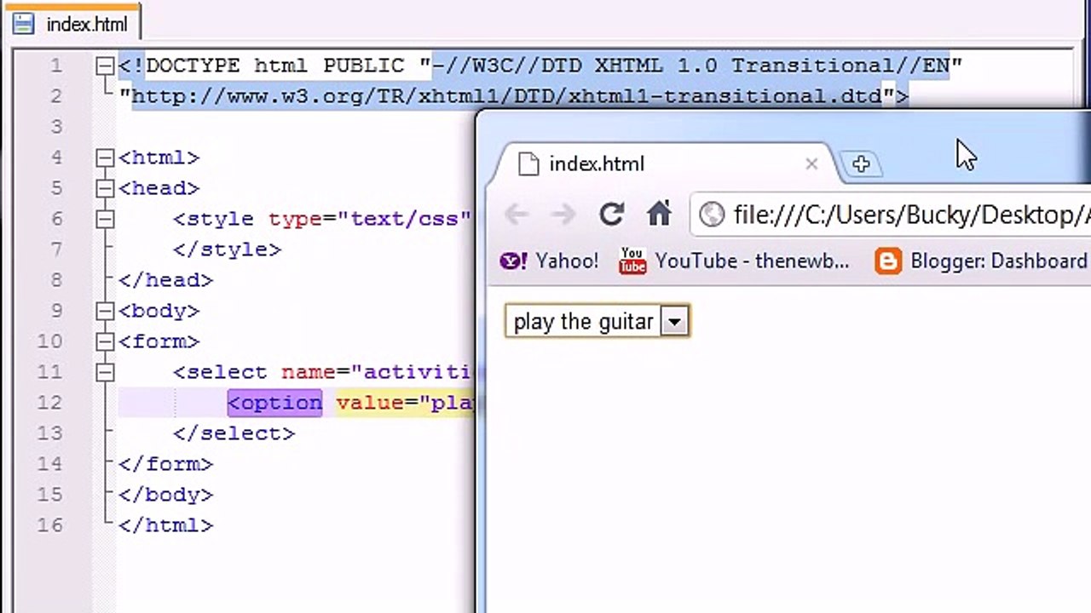
Task: Click the browser Back arrow
Action: [517, 215]
